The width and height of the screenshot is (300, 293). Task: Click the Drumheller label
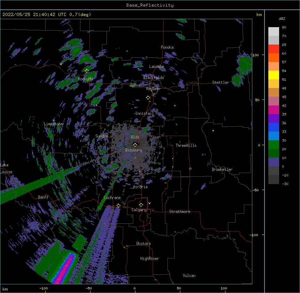coord(222,169)
